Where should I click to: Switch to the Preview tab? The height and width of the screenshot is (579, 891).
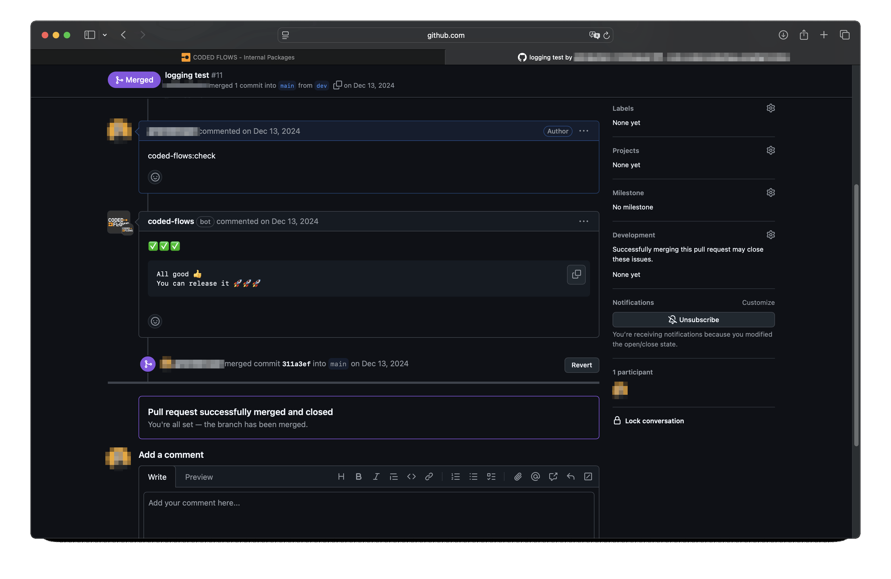(x=199, y=477)
